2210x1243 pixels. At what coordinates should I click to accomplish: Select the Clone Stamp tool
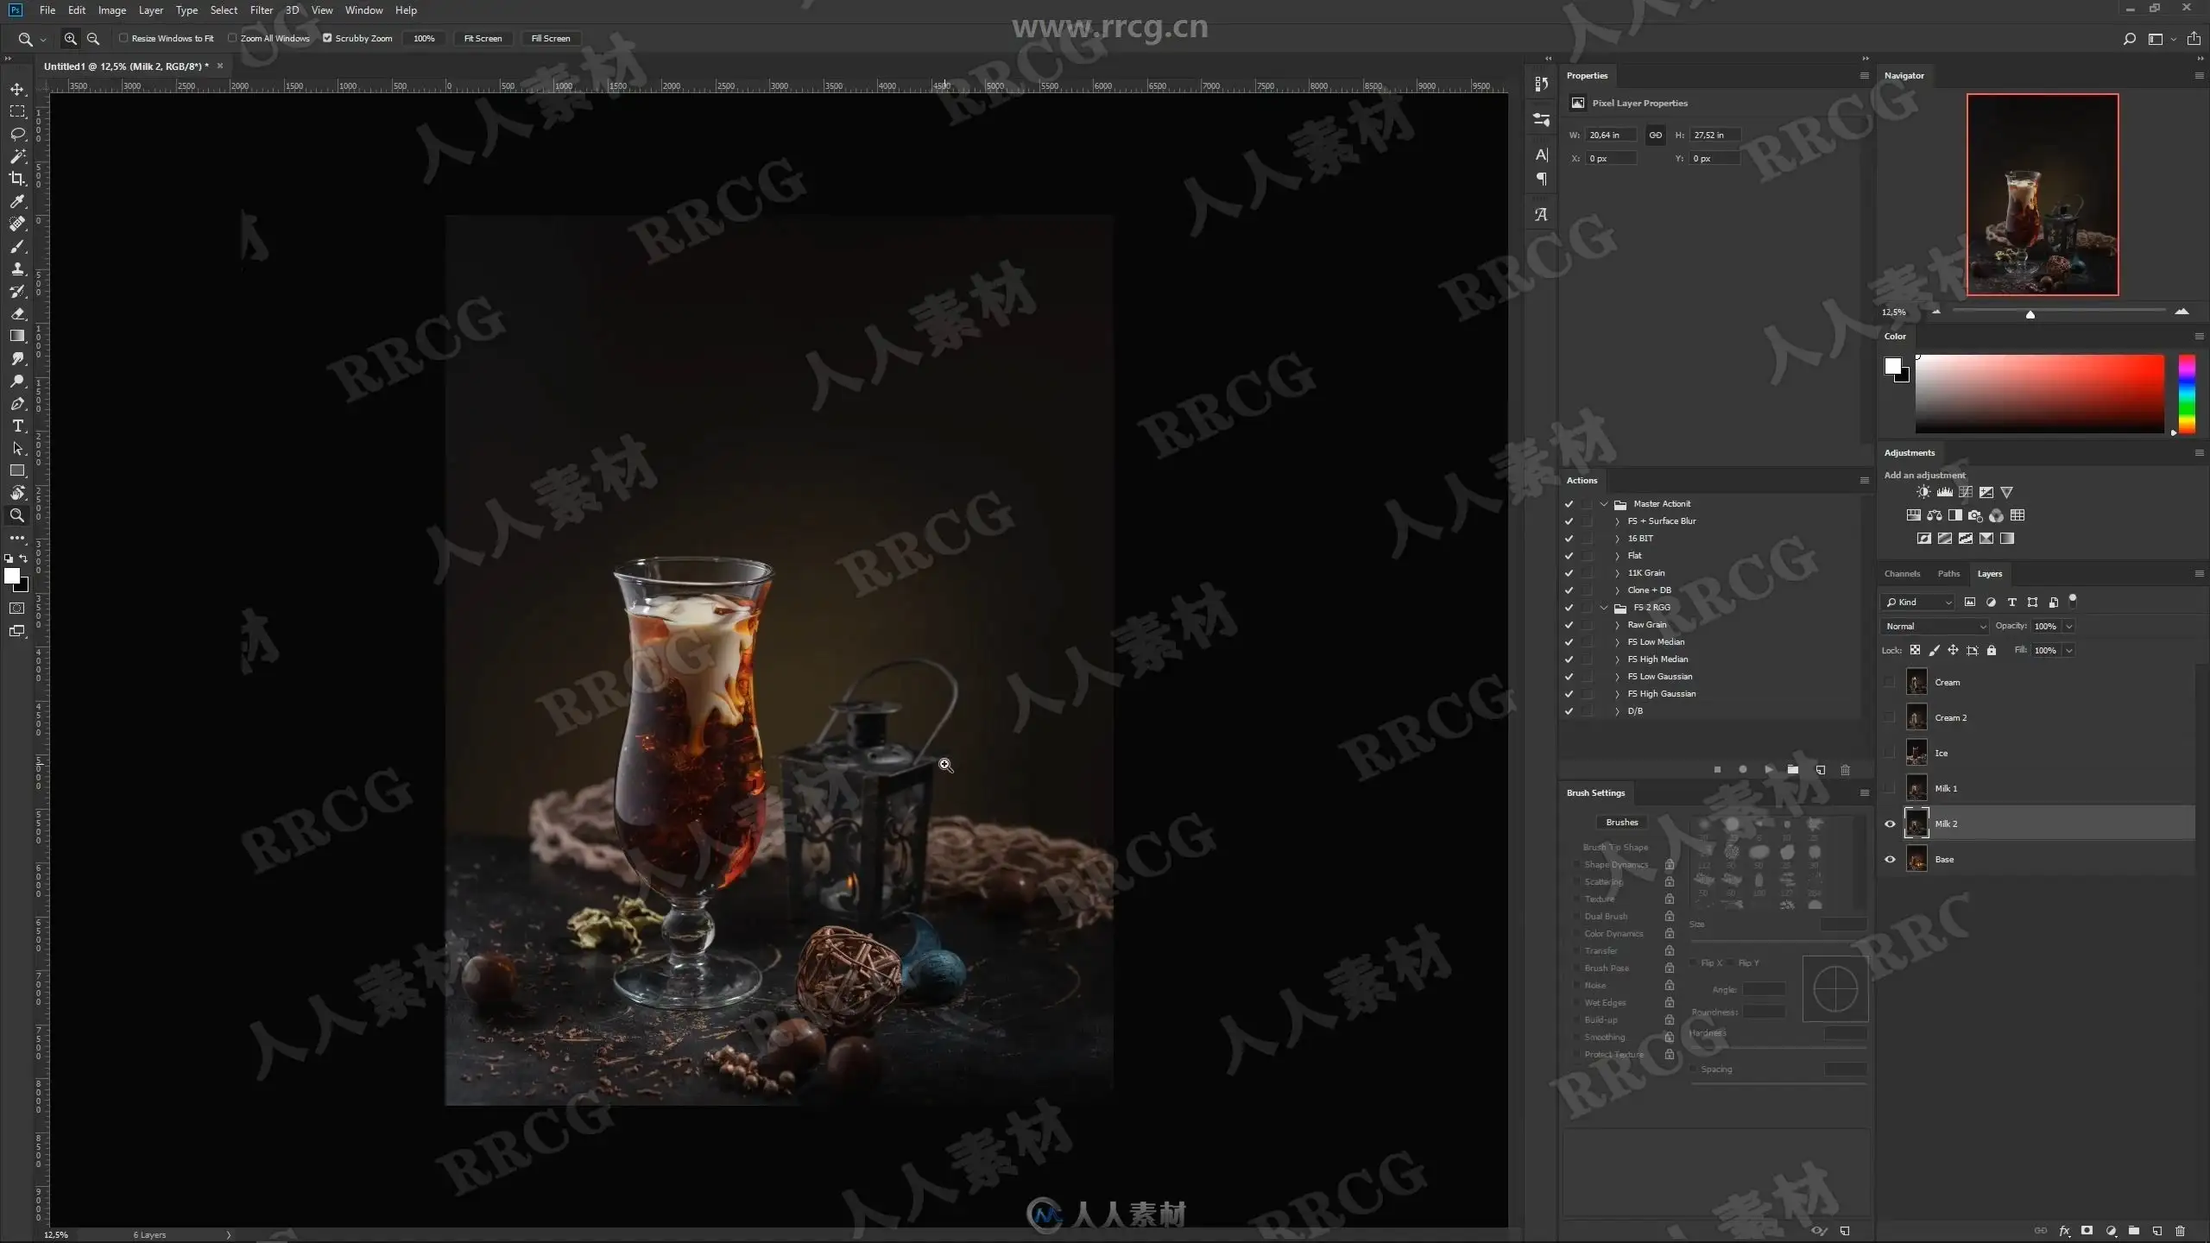click(17, 268)
